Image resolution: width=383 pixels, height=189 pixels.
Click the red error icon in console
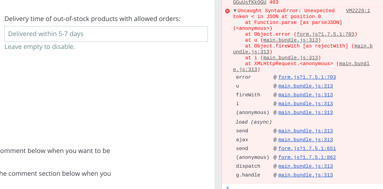click(x=227, y=11)
